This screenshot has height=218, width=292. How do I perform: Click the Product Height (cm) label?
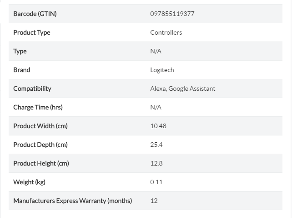point(41,163)
